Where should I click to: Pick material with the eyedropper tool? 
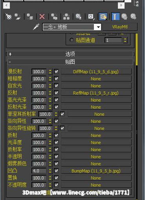tap(36, 27)
